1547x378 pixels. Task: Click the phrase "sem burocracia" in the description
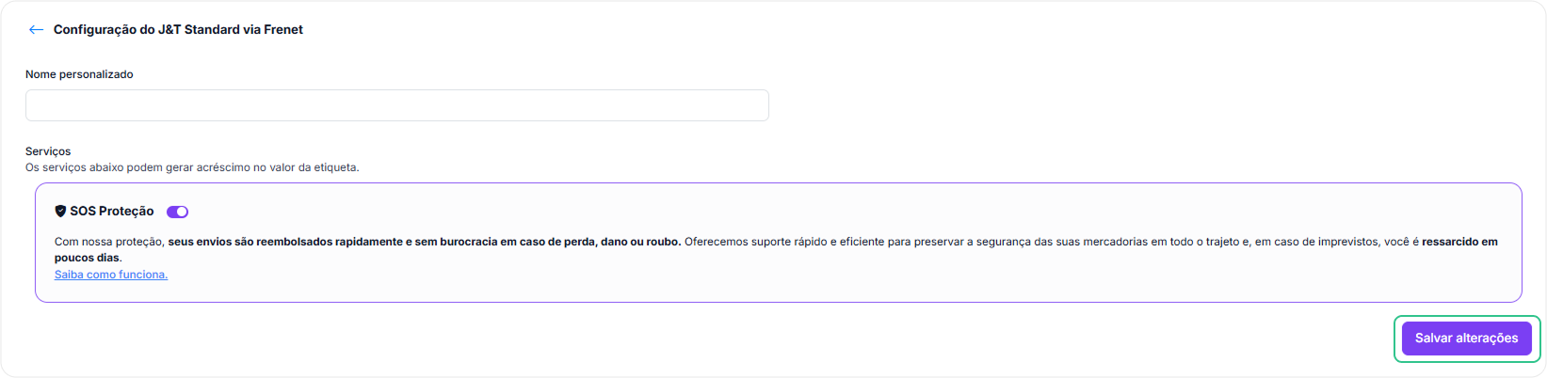point(456,242)
